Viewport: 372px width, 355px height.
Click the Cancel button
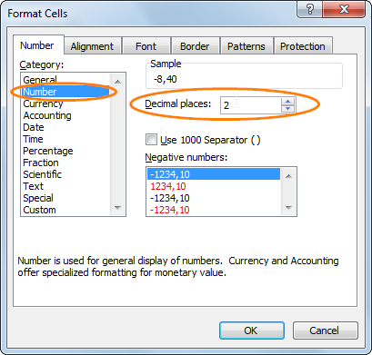tap(325, 330)
